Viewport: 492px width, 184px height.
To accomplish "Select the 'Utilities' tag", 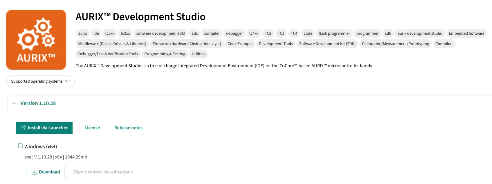I will (x=198, y=54).
